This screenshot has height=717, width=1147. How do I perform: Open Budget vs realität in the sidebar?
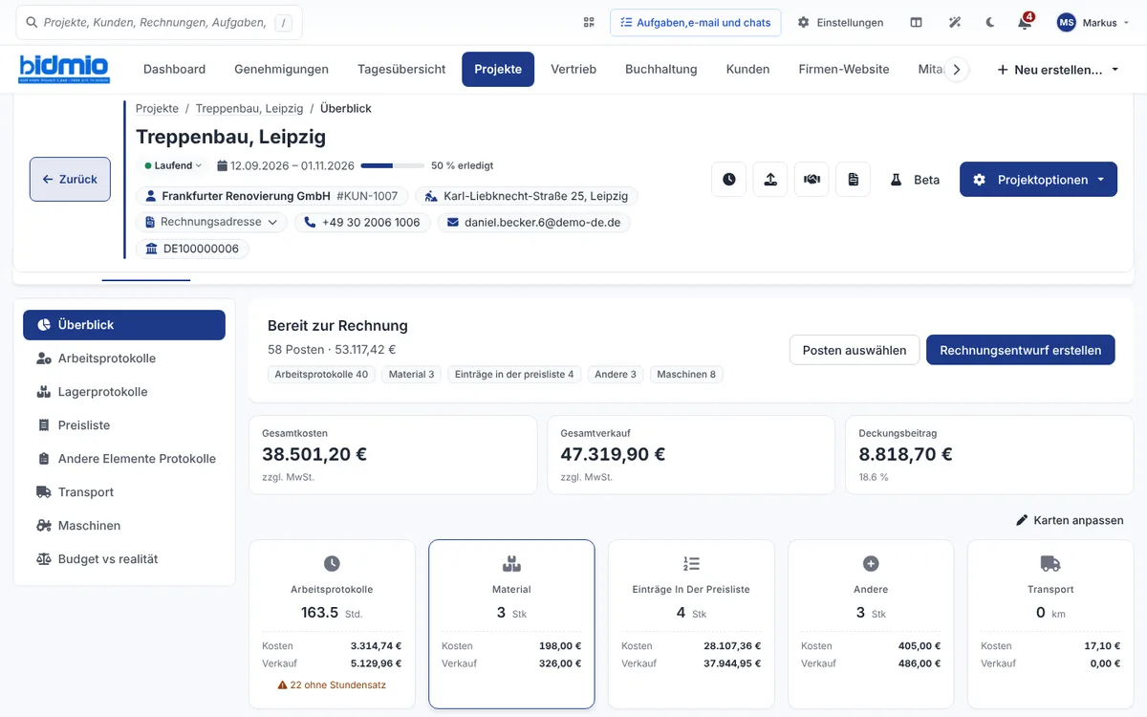(124, 559)
